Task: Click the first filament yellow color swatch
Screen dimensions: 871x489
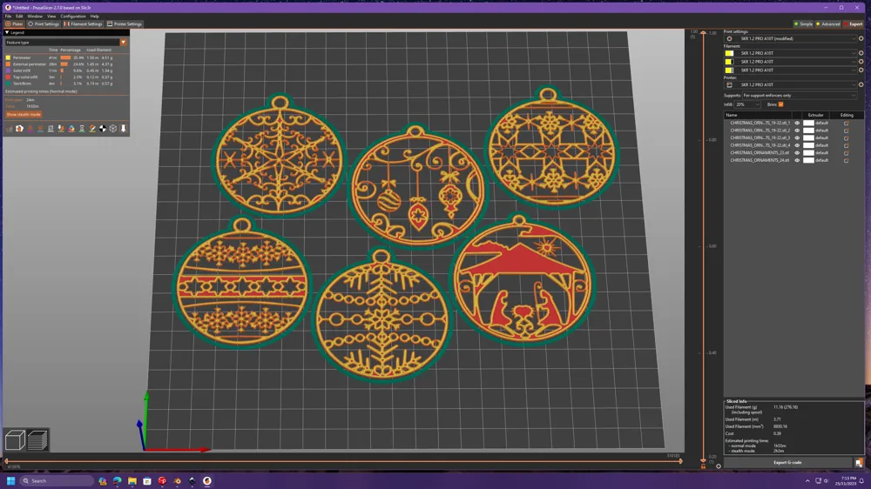Action: click(729, 53)
